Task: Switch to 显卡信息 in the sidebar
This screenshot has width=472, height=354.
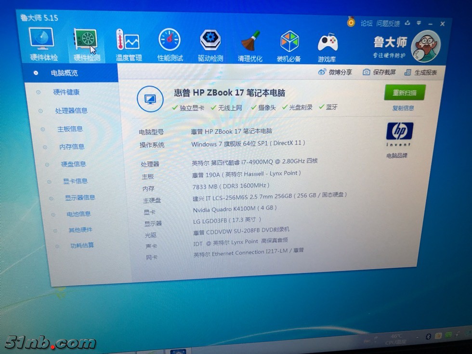Action: [x=75, y=181]
